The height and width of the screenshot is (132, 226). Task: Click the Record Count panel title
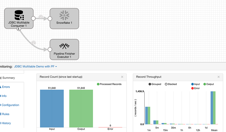coord(61,77)
